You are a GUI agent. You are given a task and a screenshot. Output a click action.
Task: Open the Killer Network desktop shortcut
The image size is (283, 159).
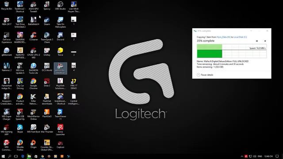[x=34, y=99]
